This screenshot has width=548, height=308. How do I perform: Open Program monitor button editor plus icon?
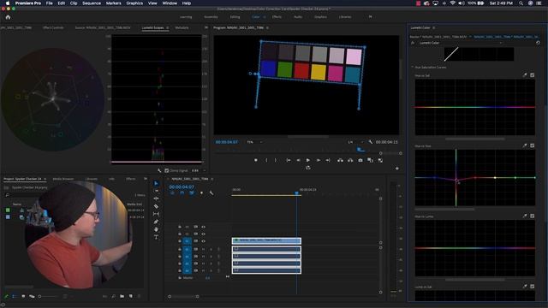397,169
